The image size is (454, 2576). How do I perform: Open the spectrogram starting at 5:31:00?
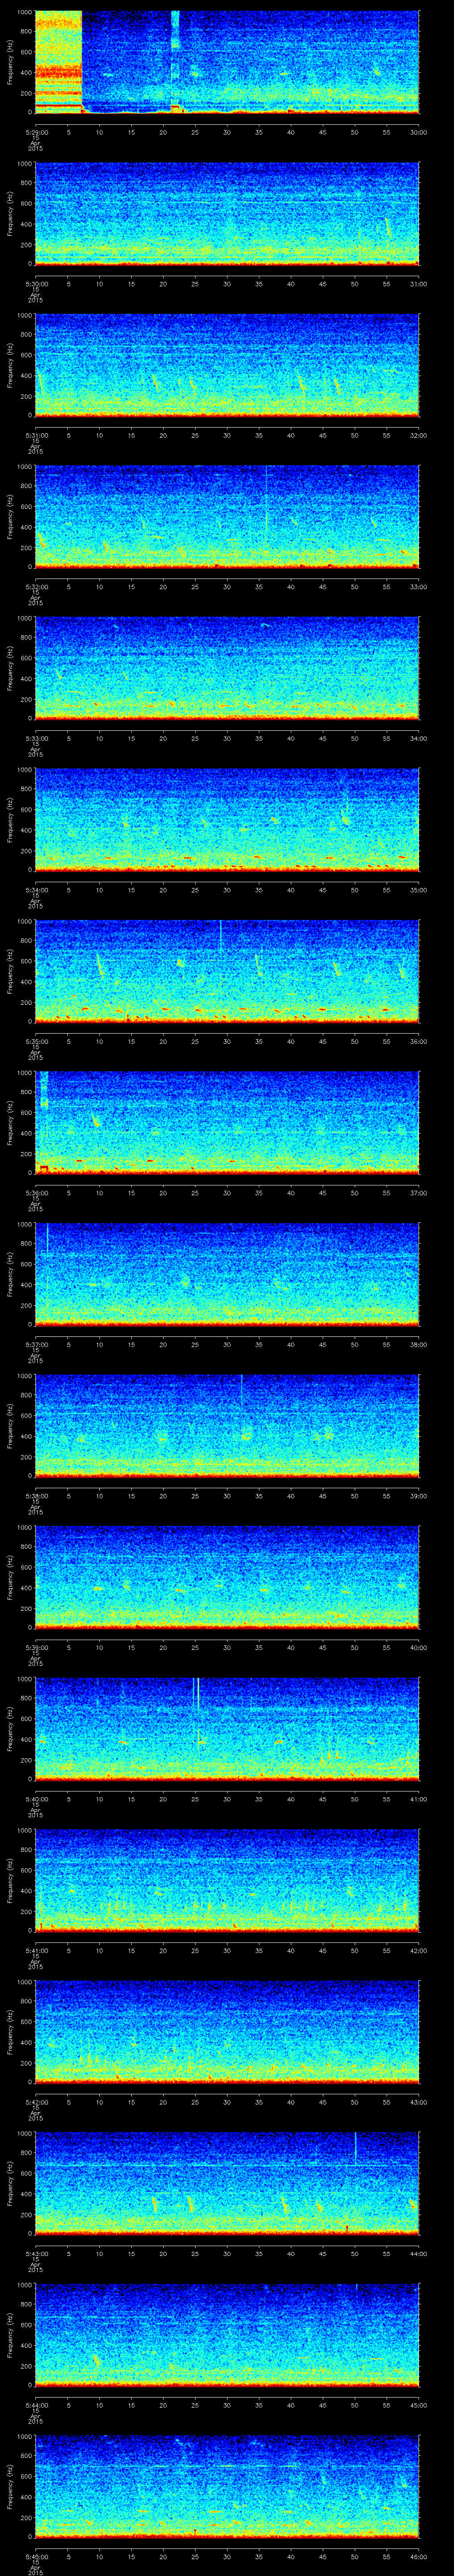[227, 364]
